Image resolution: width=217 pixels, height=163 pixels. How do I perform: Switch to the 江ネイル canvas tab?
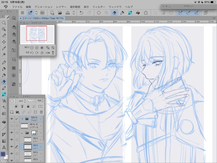42,18
